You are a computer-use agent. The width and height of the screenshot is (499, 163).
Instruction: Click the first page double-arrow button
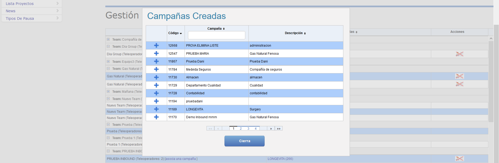click(210, 128)
